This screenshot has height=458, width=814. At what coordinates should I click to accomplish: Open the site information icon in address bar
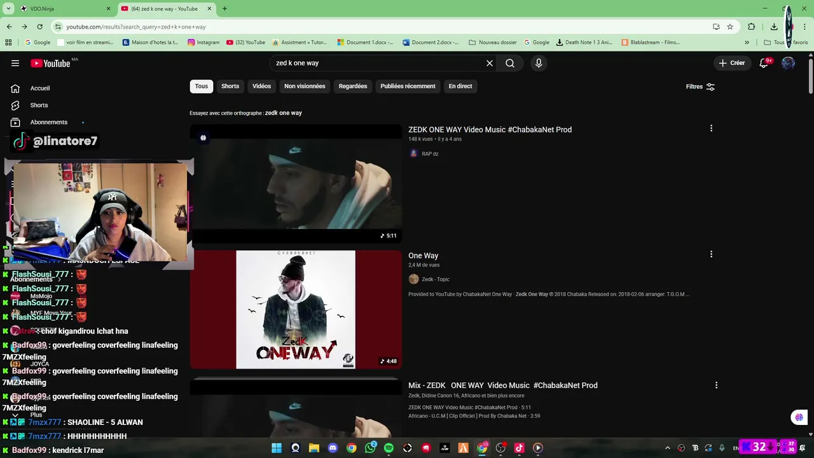click(58, 27)
